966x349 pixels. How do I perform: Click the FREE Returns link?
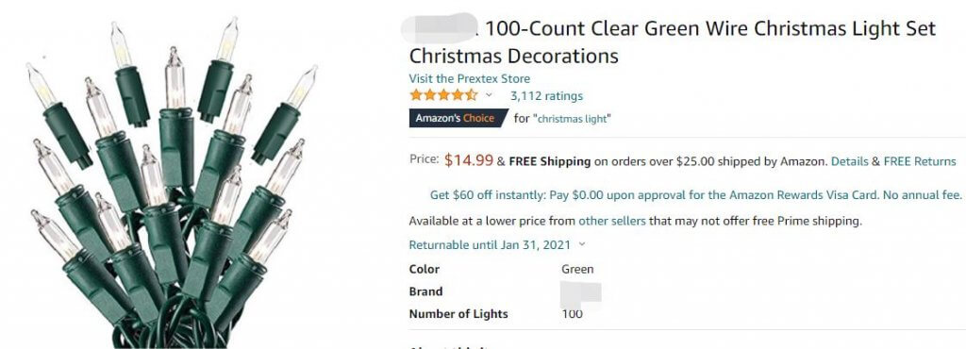pos(919,162)
